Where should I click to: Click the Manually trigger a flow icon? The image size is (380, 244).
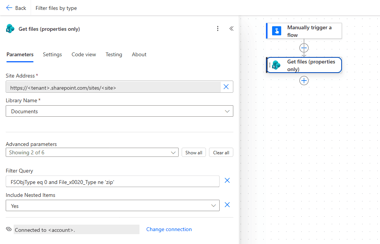[x=277, y=31]
